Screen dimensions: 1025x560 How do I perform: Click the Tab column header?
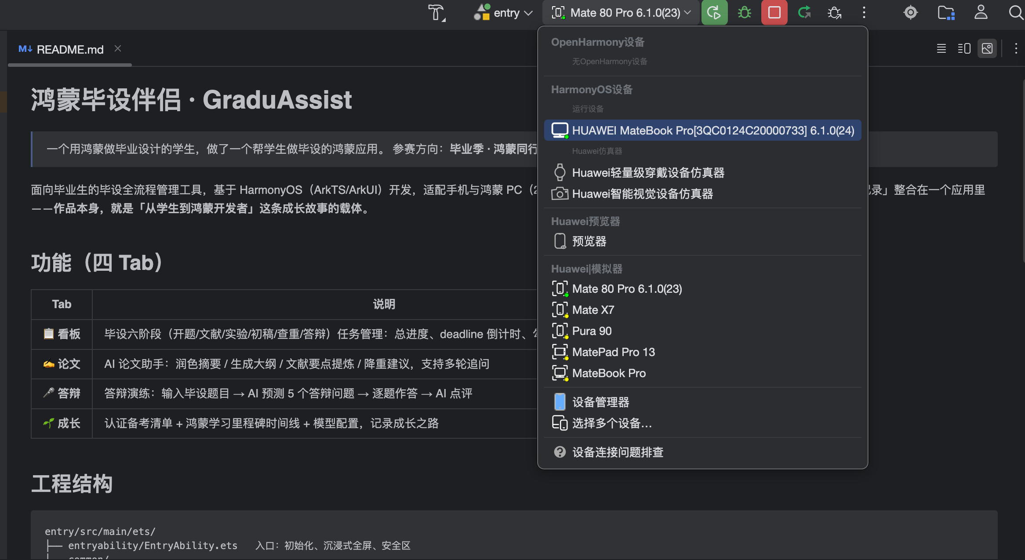pos(62,304)
